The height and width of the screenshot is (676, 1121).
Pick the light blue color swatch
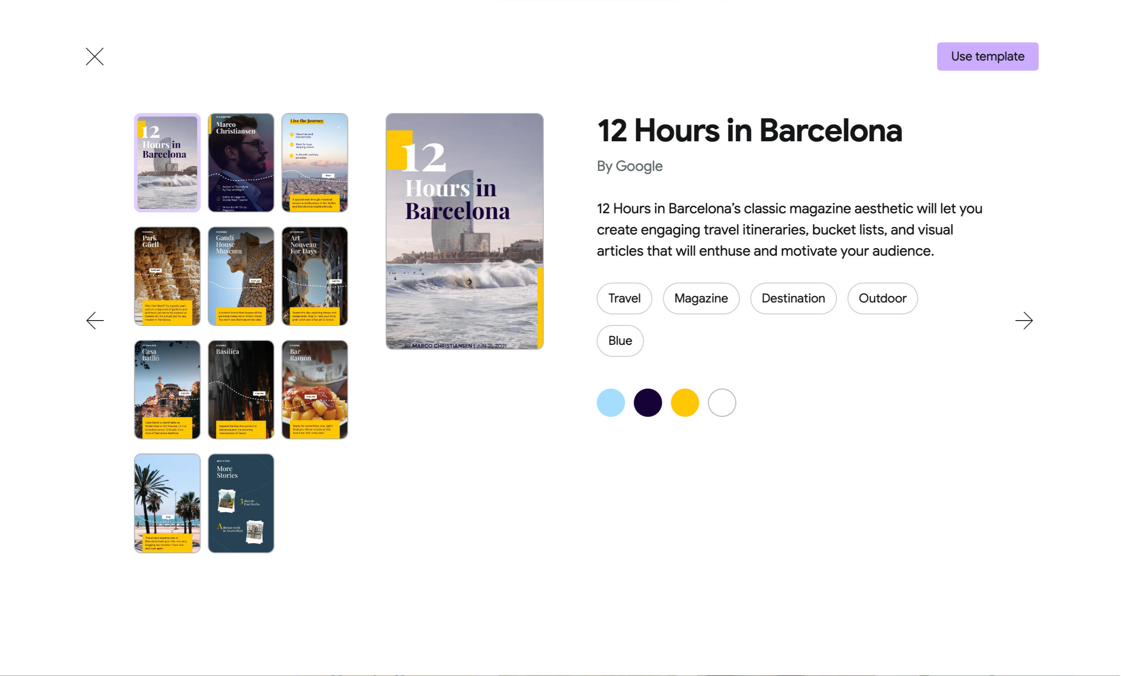pos(611,403)
